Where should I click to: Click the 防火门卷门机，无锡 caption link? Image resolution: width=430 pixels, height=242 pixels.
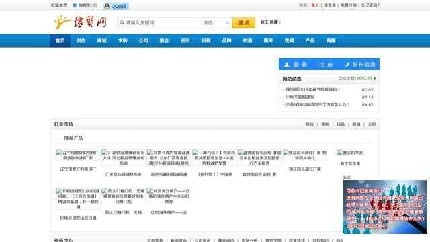pos(124,212)
